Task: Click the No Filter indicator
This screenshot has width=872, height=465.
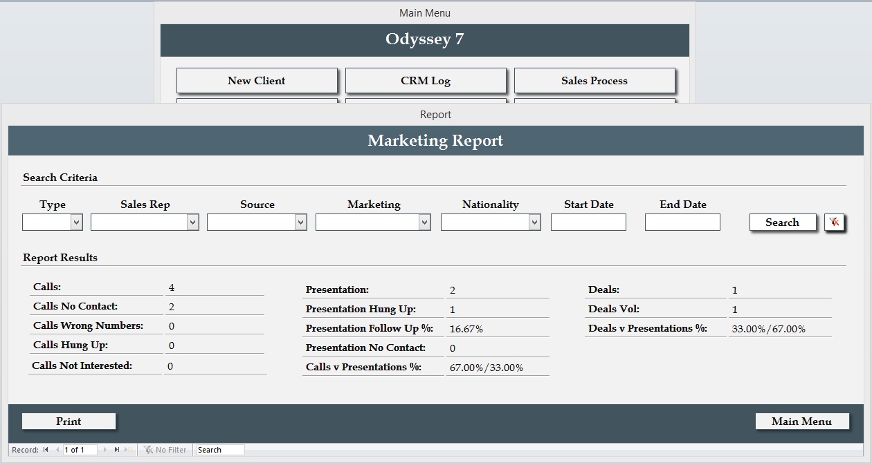Action: pos(165,450)
